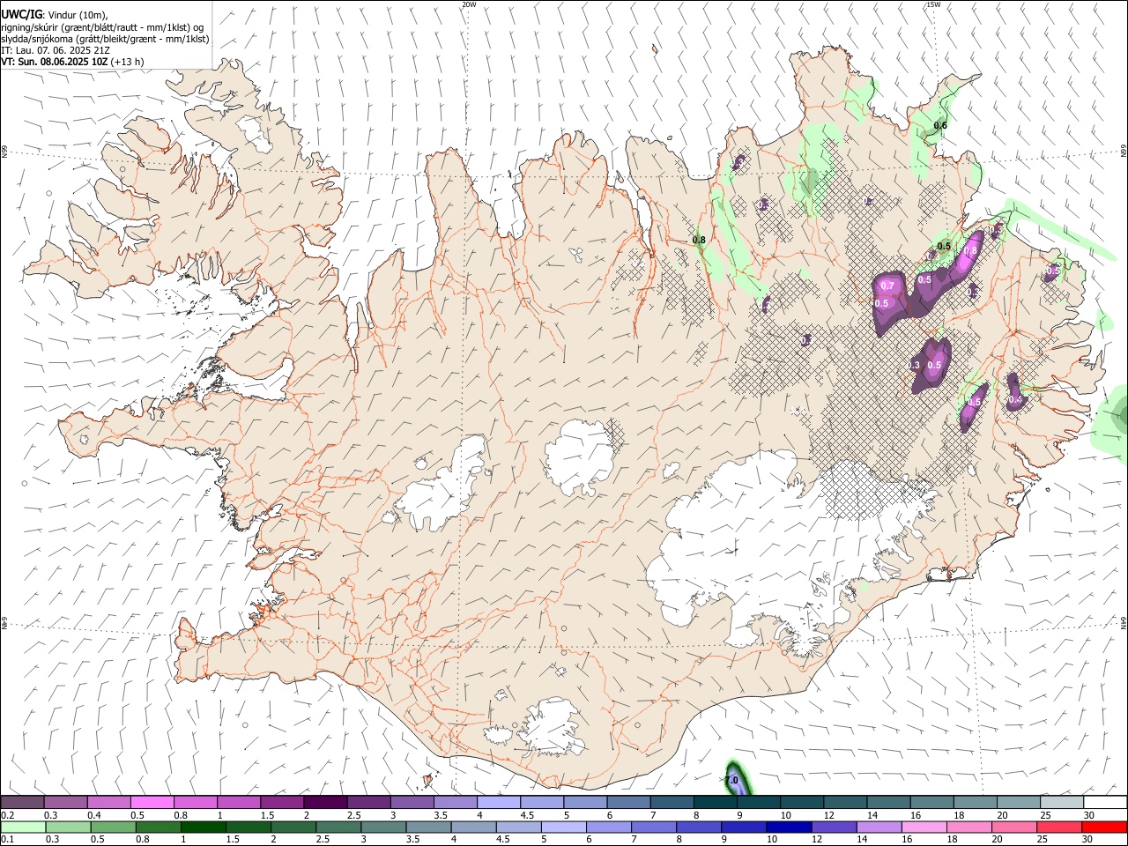The height and width of the screenshot is (846, 1128).
Task: Click the bright pink 0.5 snow legend swatch
Action: click(152, 803)
